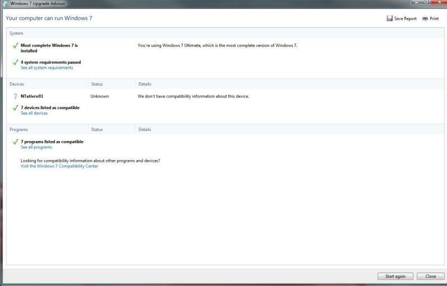The image size is (447, 286).
Task: Open the See all devices link
Action: point(34,113)
